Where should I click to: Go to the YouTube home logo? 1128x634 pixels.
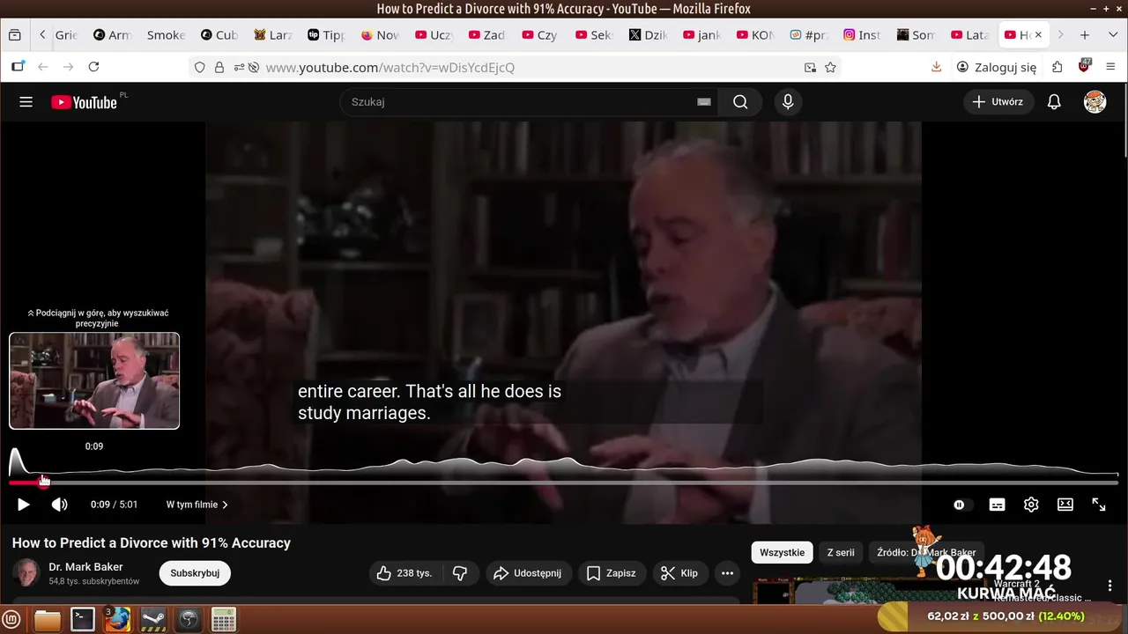click(84, 102)
